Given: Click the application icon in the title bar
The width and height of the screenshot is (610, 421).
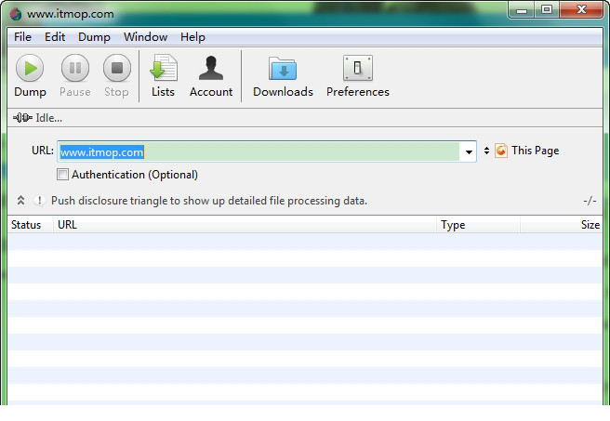Looking at the screenshot, I should click(16, 14).
